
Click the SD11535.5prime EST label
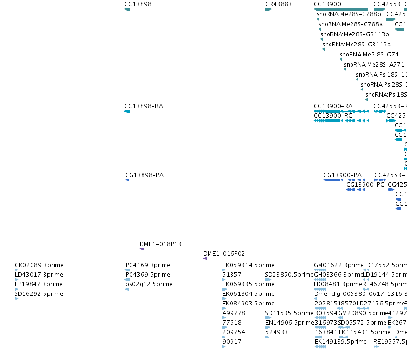tap(289, 313)
